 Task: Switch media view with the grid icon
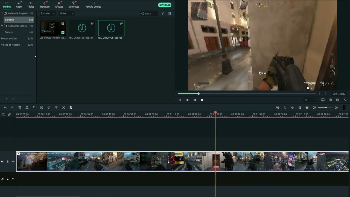click(170, 13)
